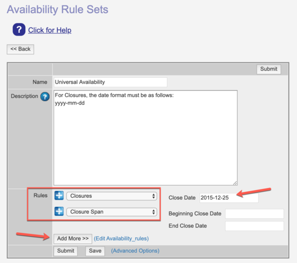Open the Advanced Options link

[x=135, y=251]
